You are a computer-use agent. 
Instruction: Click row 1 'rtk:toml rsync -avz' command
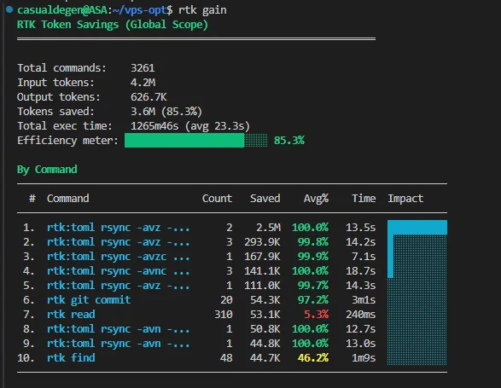(119, 228)
